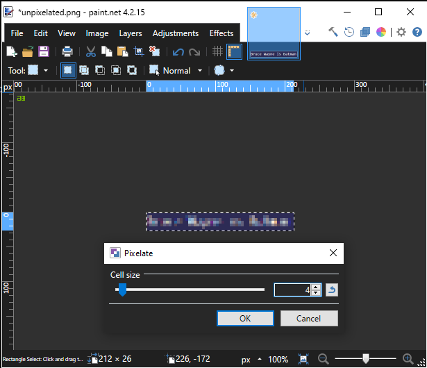Screen dimensions: 427x368
Task: Select the Add (union) selection mode
Action: tap(84, 70)
